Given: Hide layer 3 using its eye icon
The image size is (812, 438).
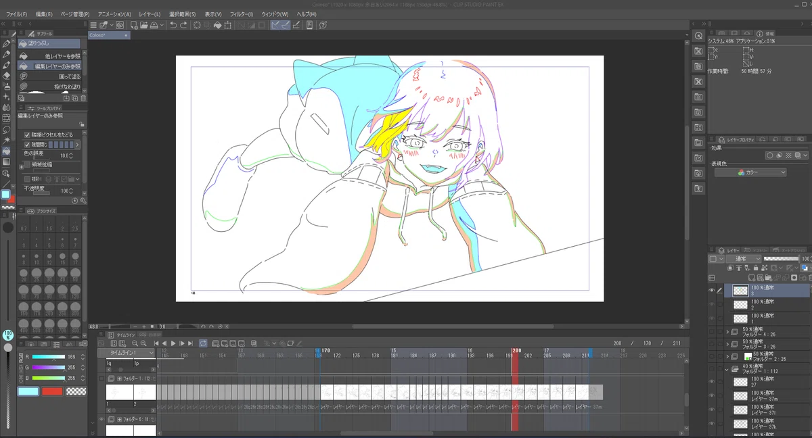Looking at the screenshot, I should pyautogui.click(x=711, y=290).
